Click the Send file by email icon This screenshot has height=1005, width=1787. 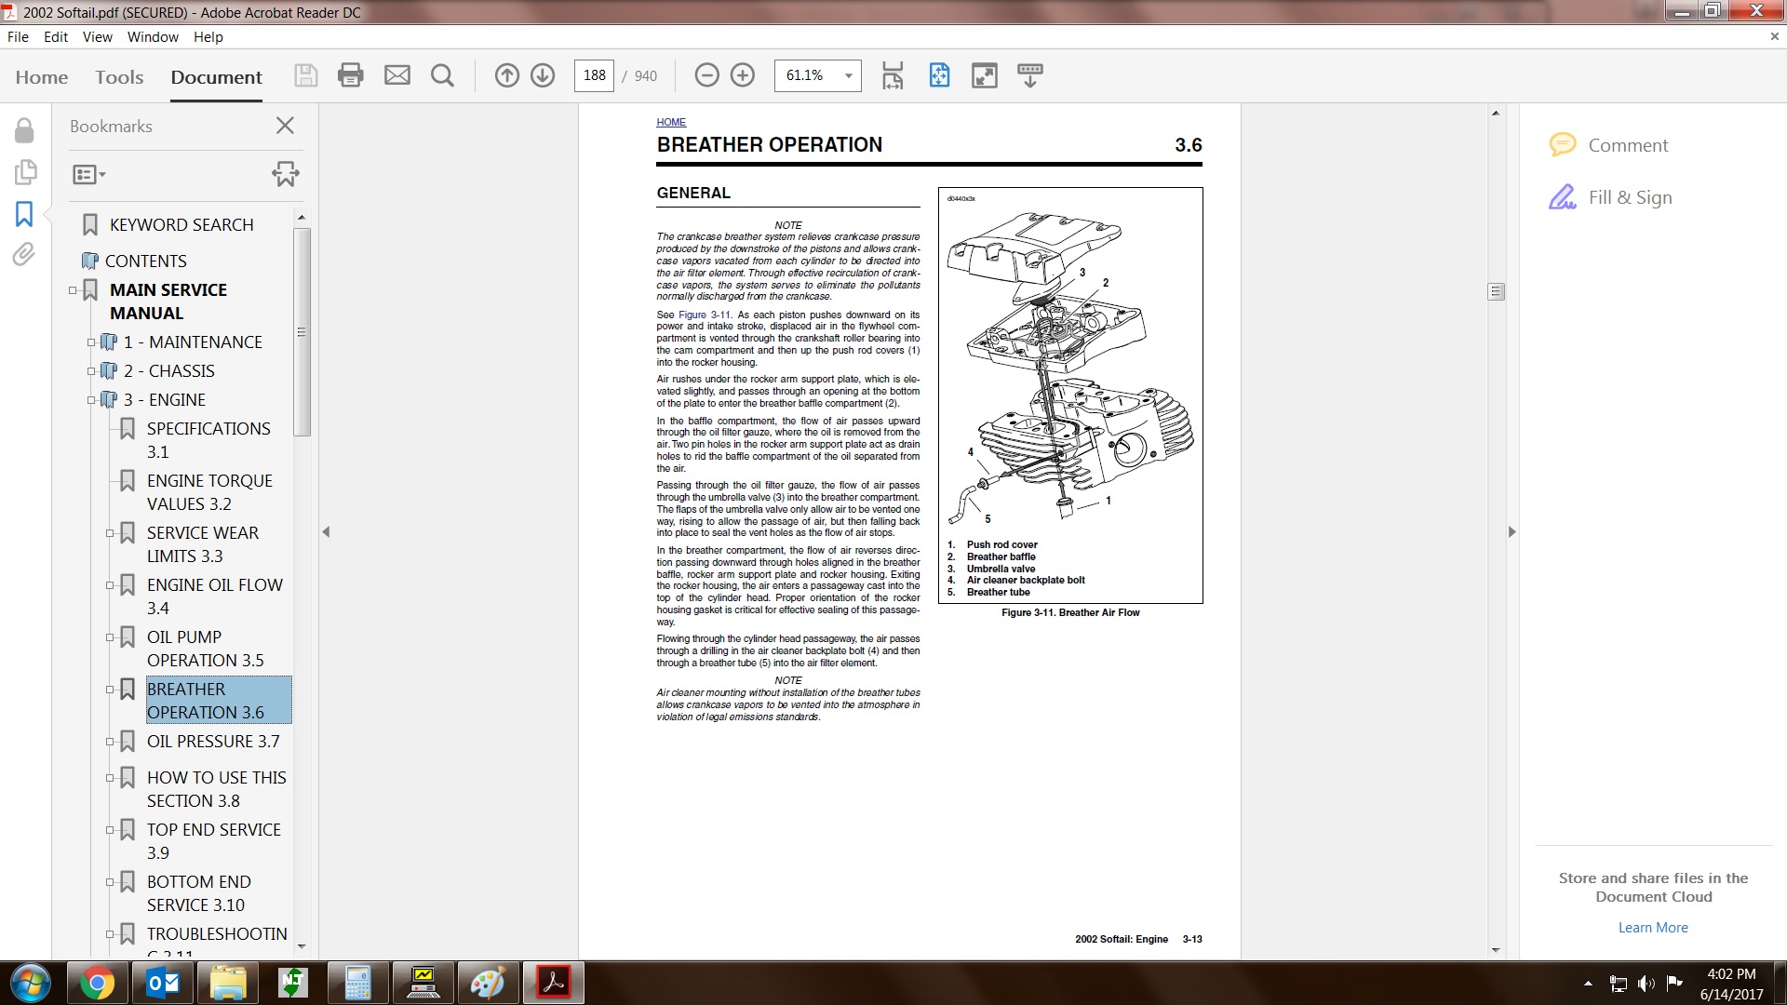pyautogui.click(x=397, y=75)
